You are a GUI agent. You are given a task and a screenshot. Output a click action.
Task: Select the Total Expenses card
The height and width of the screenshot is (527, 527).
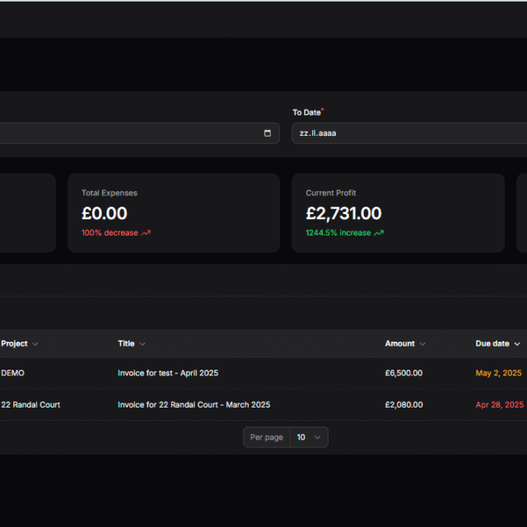[x=171, y=212]
